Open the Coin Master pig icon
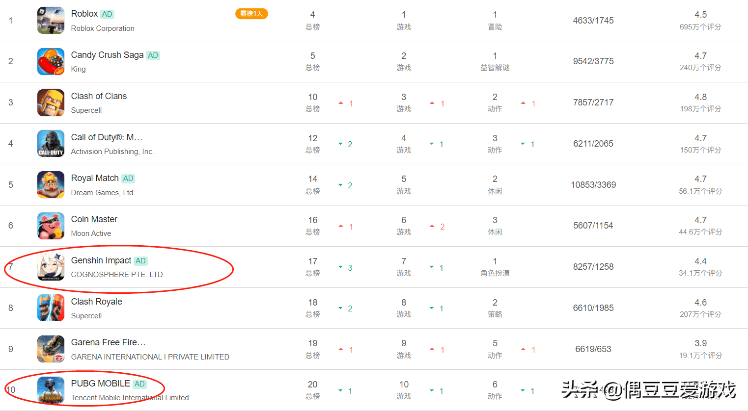 click(x=51, y=226)
